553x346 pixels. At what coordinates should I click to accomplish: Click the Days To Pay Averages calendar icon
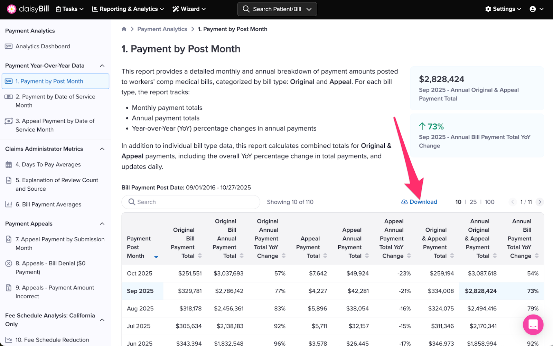tap(9, 165)
